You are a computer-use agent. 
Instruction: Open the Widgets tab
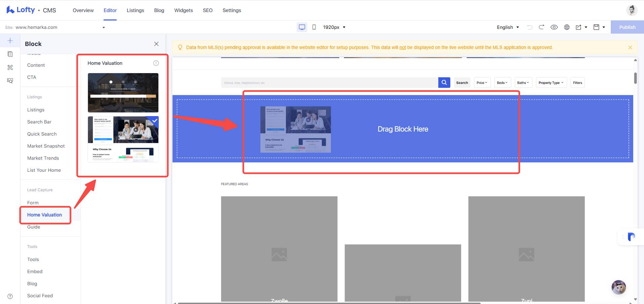(184, 10)
